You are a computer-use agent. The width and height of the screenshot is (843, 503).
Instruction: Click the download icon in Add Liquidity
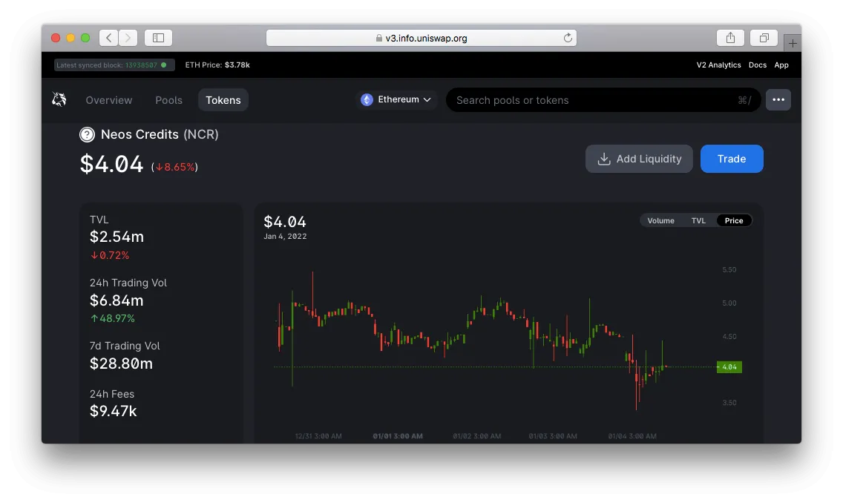[604, 159]
